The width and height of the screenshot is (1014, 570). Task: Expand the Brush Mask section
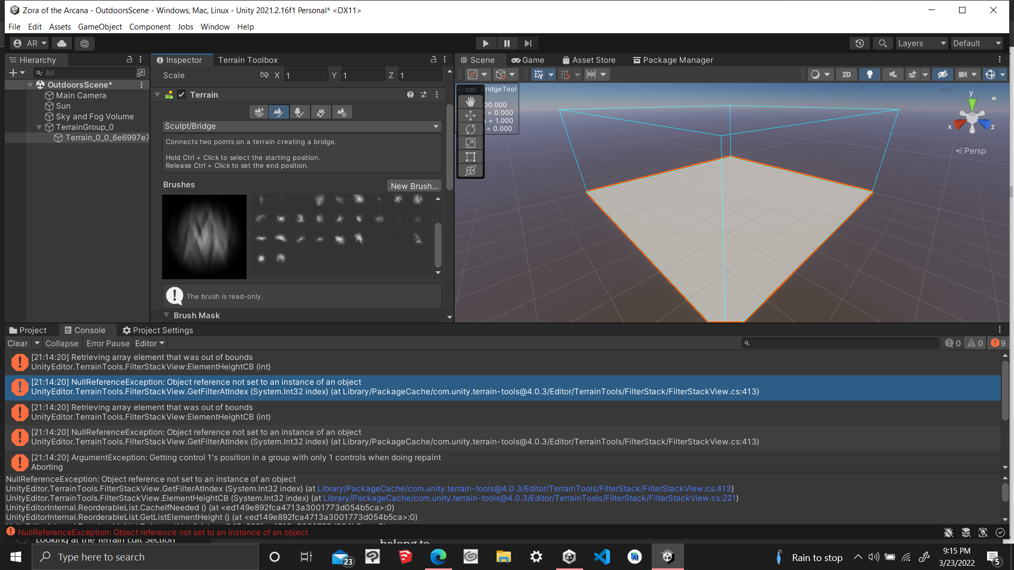(167, 315)
